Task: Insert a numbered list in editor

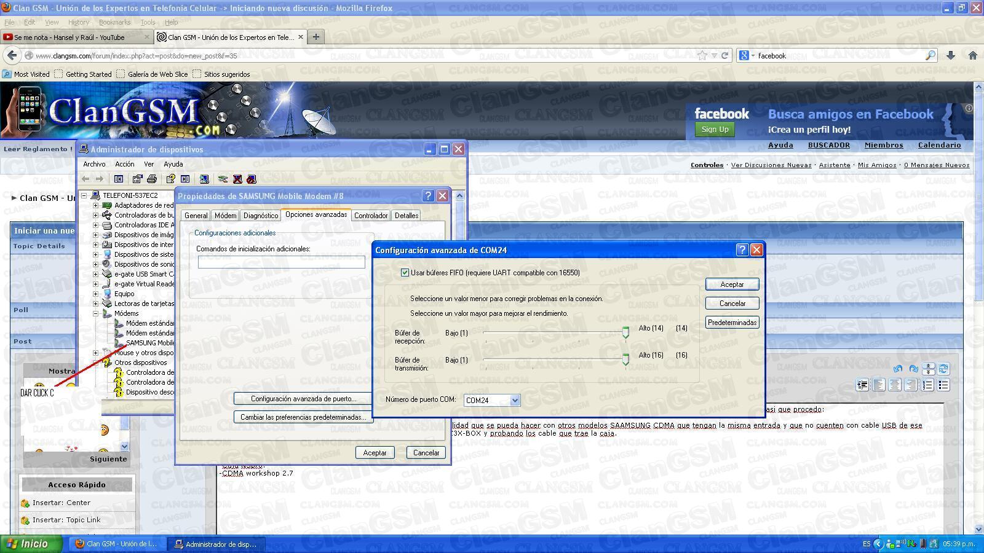Action: pyautogui.click(x=927, y=385)
